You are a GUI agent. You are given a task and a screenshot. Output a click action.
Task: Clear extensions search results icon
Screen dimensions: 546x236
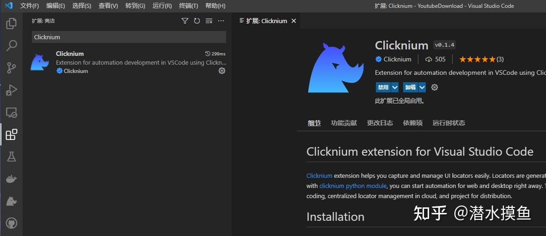tap(209, 21)
